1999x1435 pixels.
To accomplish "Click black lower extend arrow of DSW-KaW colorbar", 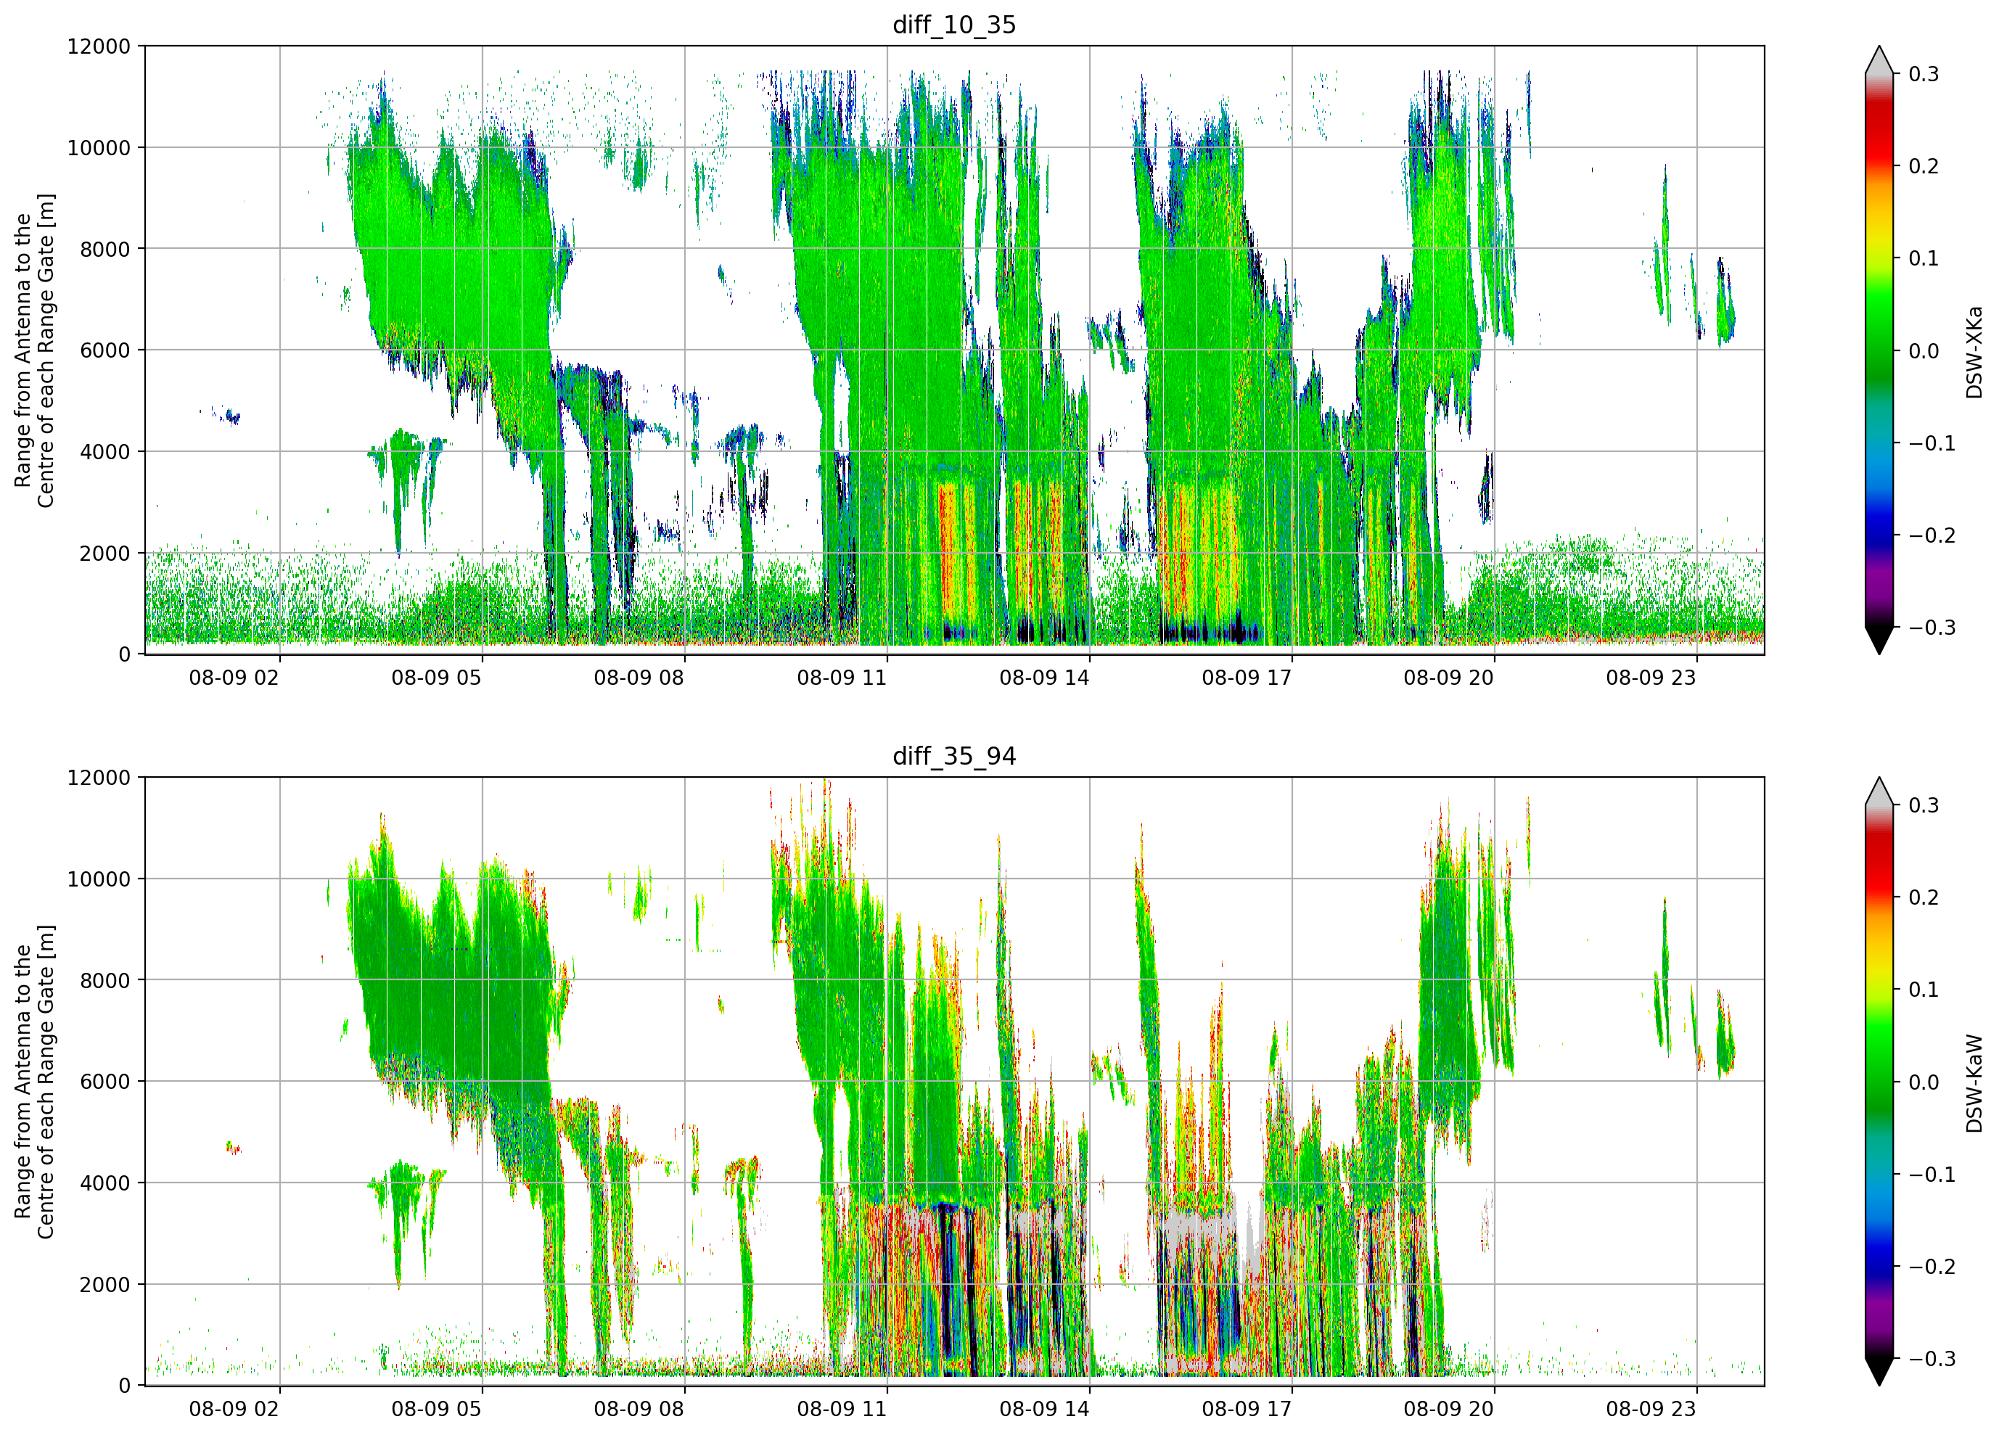I will click(x=1879, y=1372).
